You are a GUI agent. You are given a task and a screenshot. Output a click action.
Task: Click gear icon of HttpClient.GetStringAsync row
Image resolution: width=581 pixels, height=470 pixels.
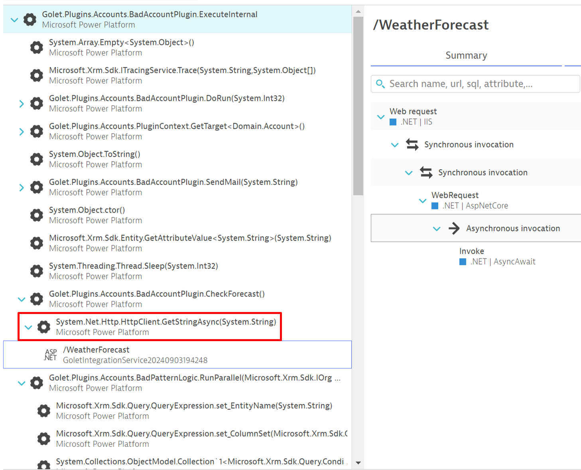(x=44, y=327)
